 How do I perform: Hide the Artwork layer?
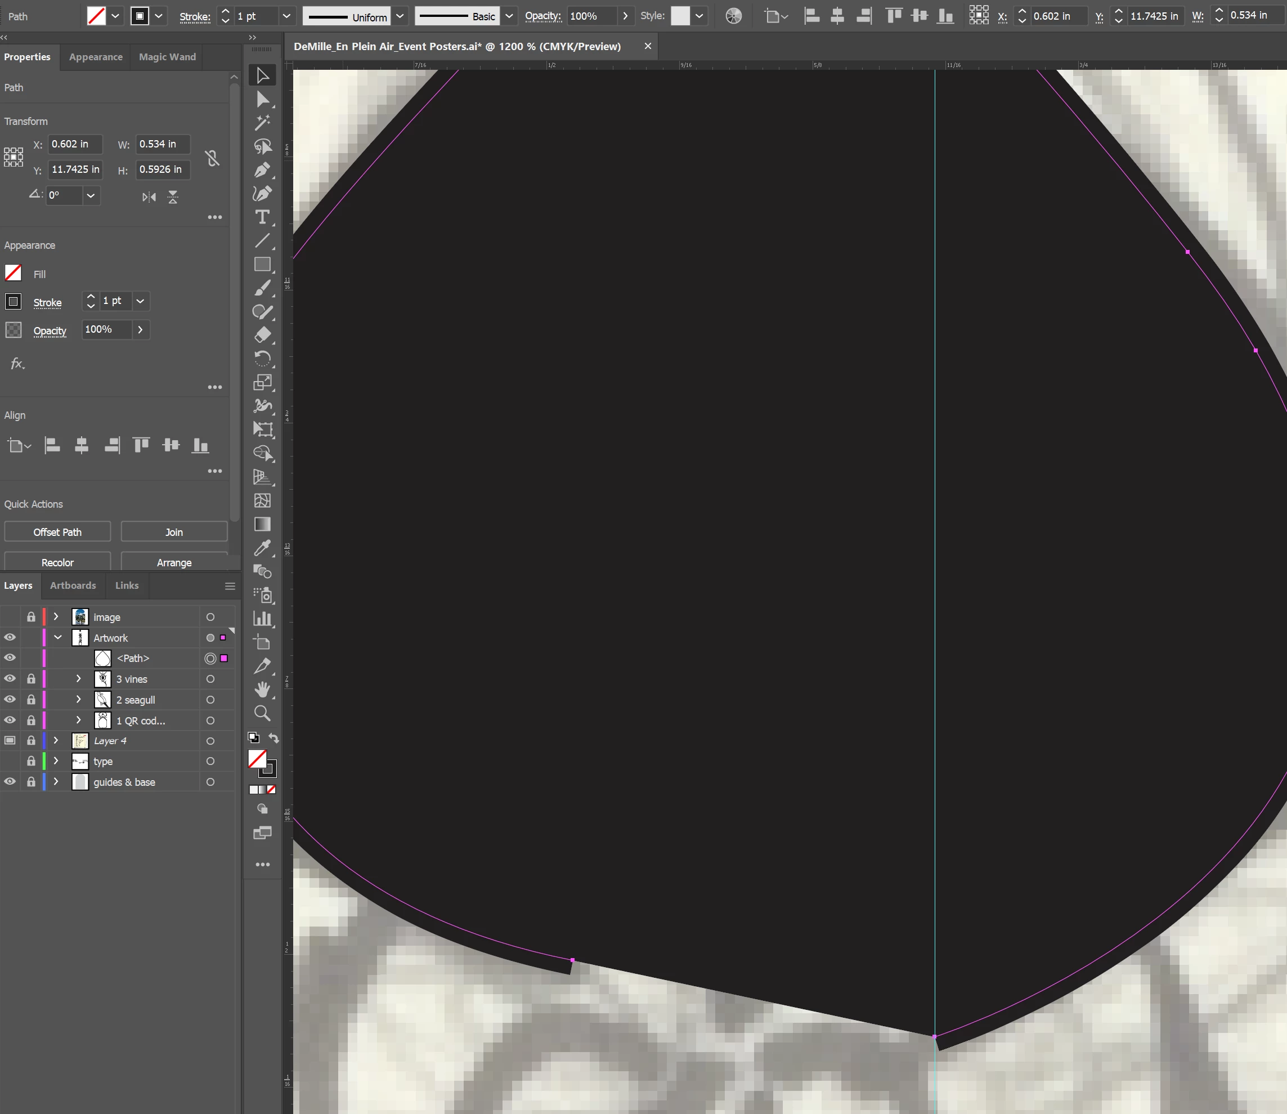(10, 637)
